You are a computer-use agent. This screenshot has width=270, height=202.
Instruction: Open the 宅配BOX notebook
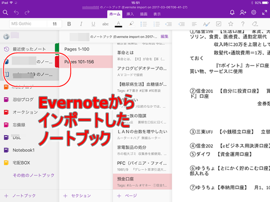(29, 163)
